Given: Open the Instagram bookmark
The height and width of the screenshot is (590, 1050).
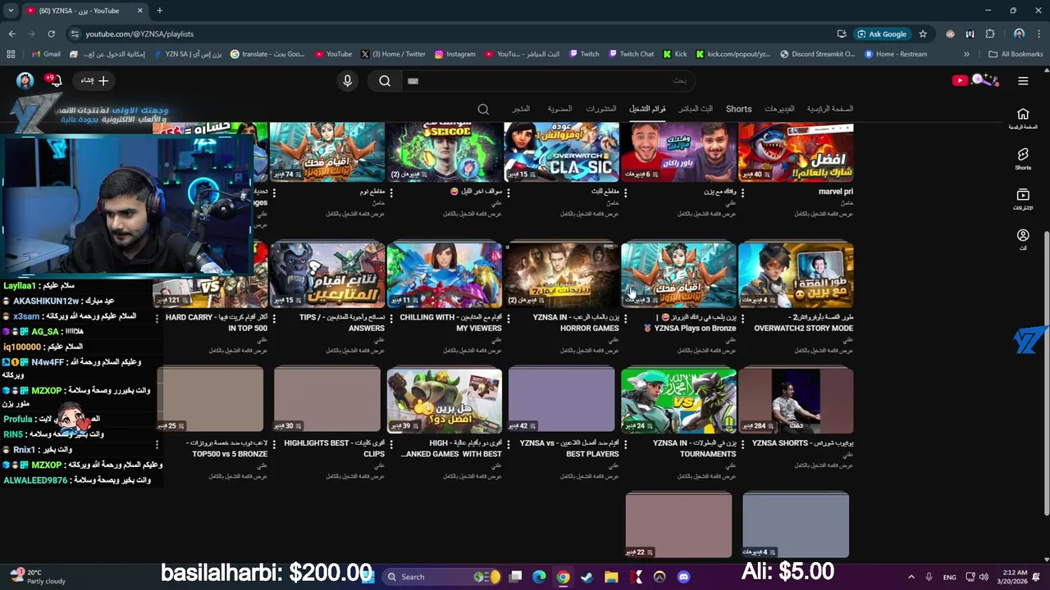Looking at the screenshot, I should [x=454, y=54].
